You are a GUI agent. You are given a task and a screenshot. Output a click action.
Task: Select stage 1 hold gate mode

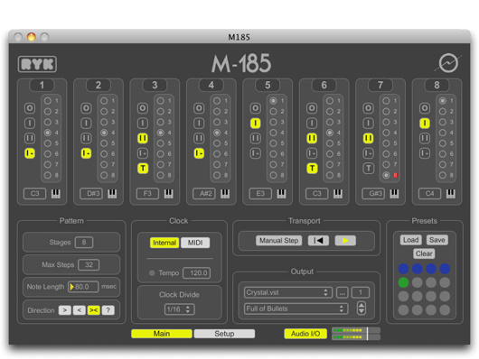(x=30, y=153)
